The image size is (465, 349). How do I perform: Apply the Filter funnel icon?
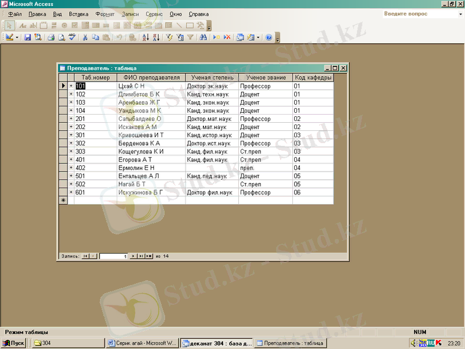[190, 37]
